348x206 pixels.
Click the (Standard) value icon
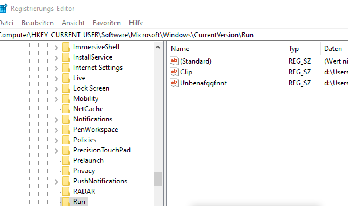pos(174,61)
